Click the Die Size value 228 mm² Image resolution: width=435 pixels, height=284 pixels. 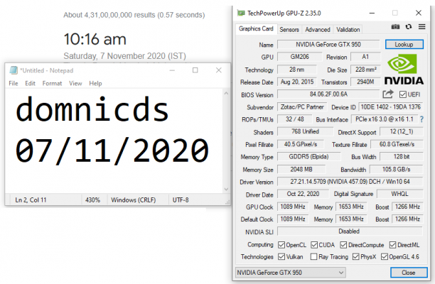coord(365,70)
